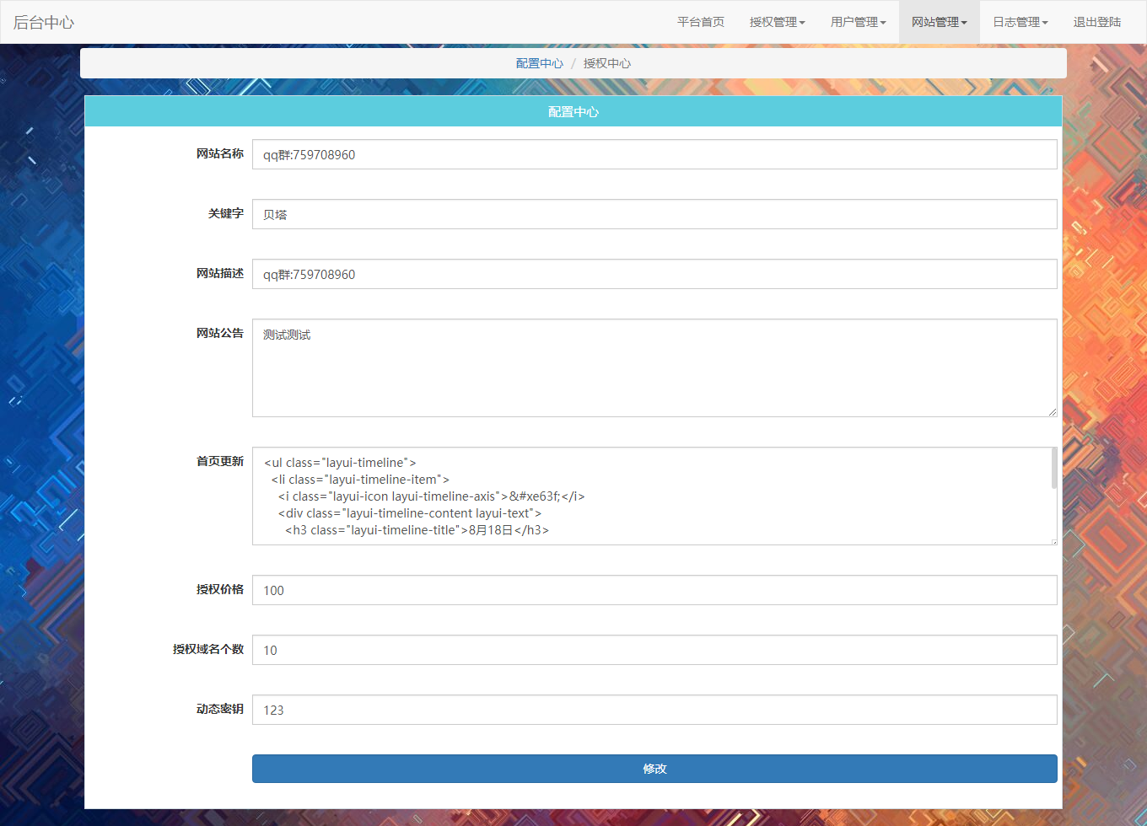Click the 网站公告 textarea resize handle

pos(1052,411)
